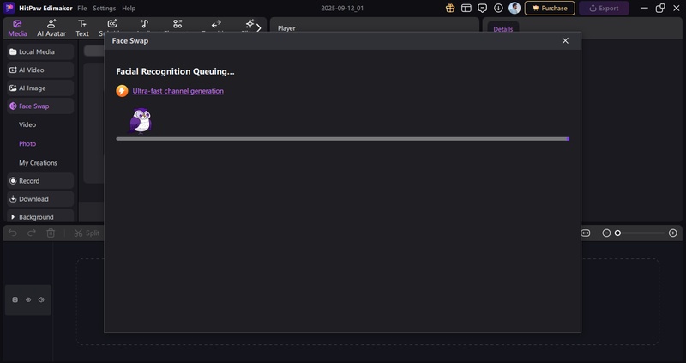Click the track lock icon
This screenshot has width=686, height=363.
tap(15, 300)
